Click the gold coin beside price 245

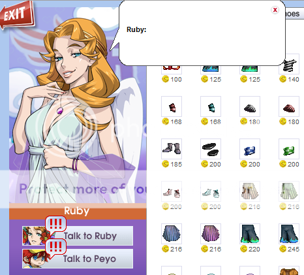282,249
